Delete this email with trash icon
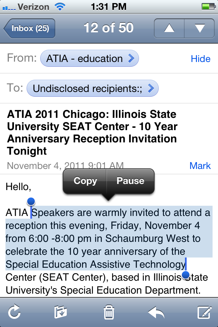This screenshot has height=327, width=218. (109, 312)
